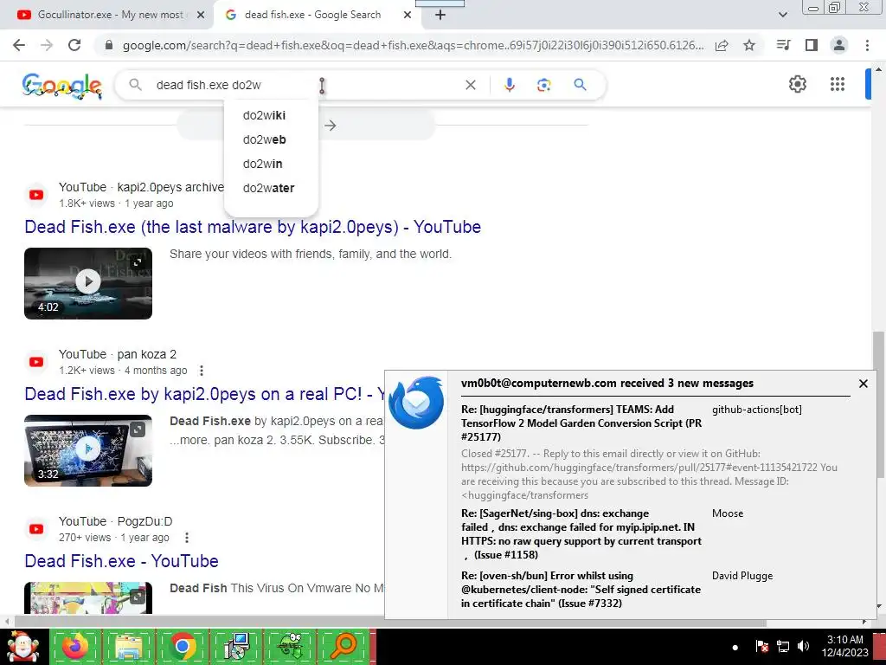The height and width of the screenshot is (665, 886).
Task: Open the tab search dropdown chevron
Action: point(782,15)
